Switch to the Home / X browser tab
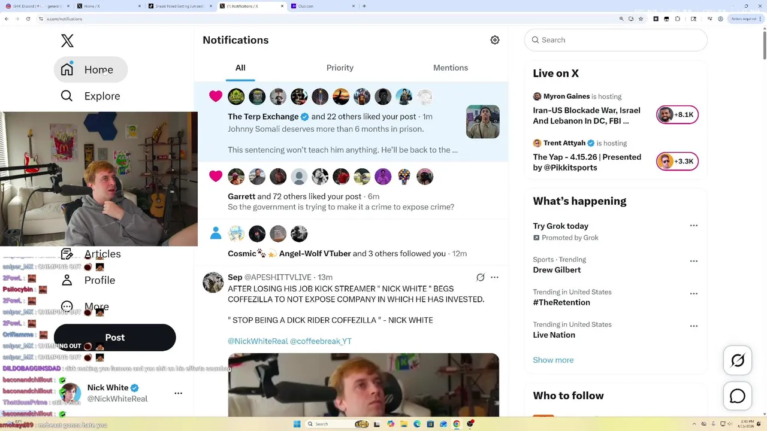Viewport: 767px width, 431px height. (108, 6)
